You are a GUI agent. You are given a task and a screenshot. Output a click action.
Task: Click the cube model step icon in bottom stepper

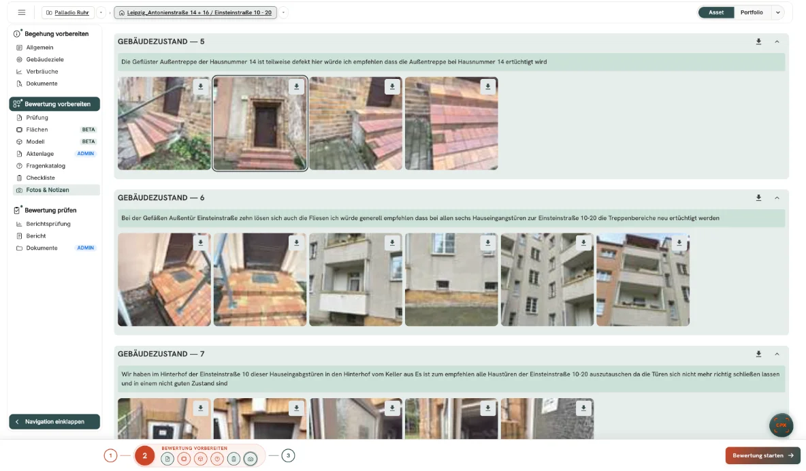point(200,459)
